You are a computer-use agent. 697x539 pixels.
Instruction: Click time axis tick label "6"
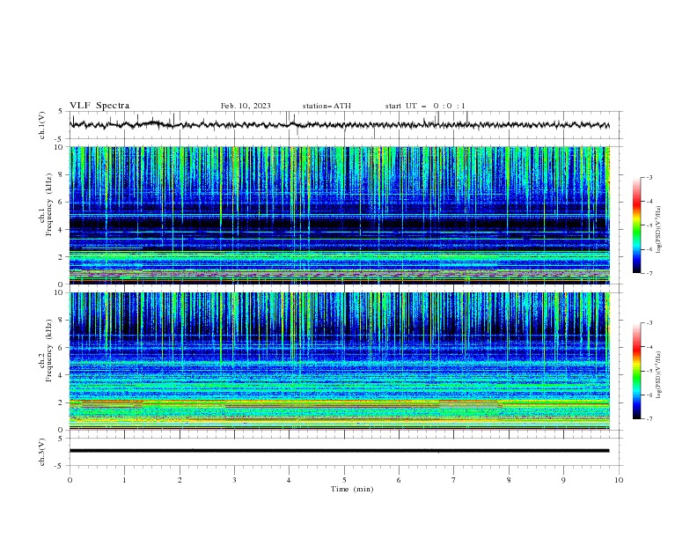coord(399,480)
